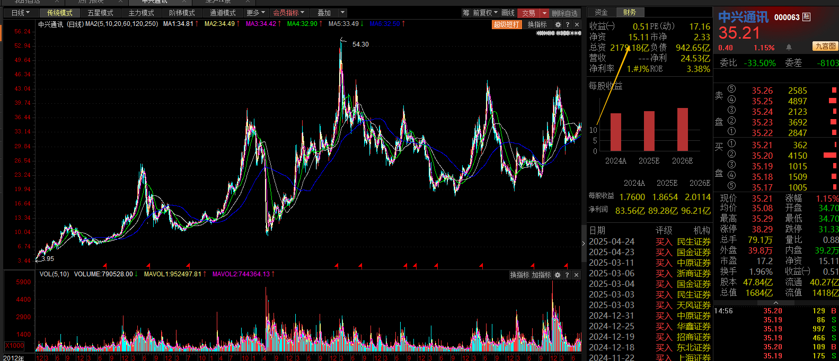
Task: Open the 会员指标 dropdown
Action: point(289,13)
